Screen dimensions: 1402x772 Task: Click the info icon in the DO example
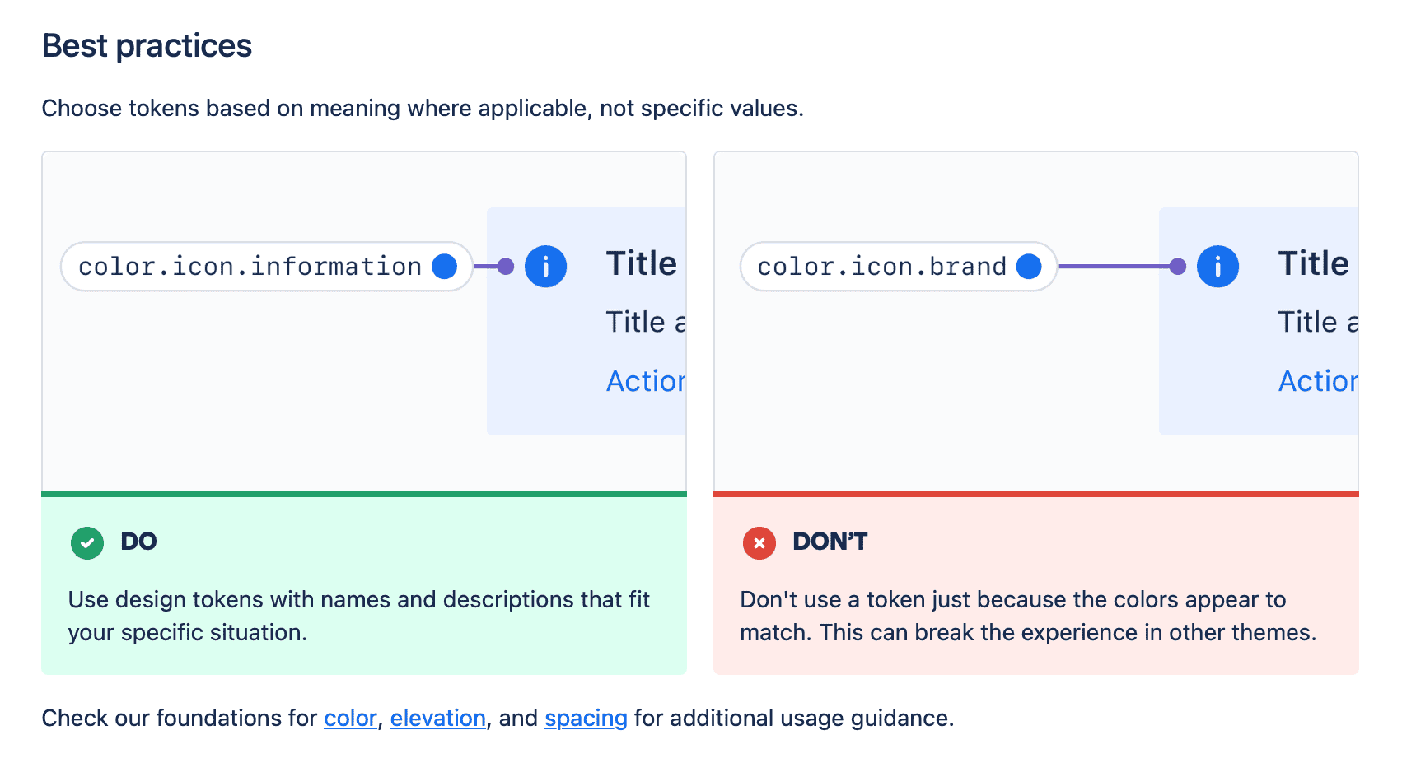(x=545, y=267)
